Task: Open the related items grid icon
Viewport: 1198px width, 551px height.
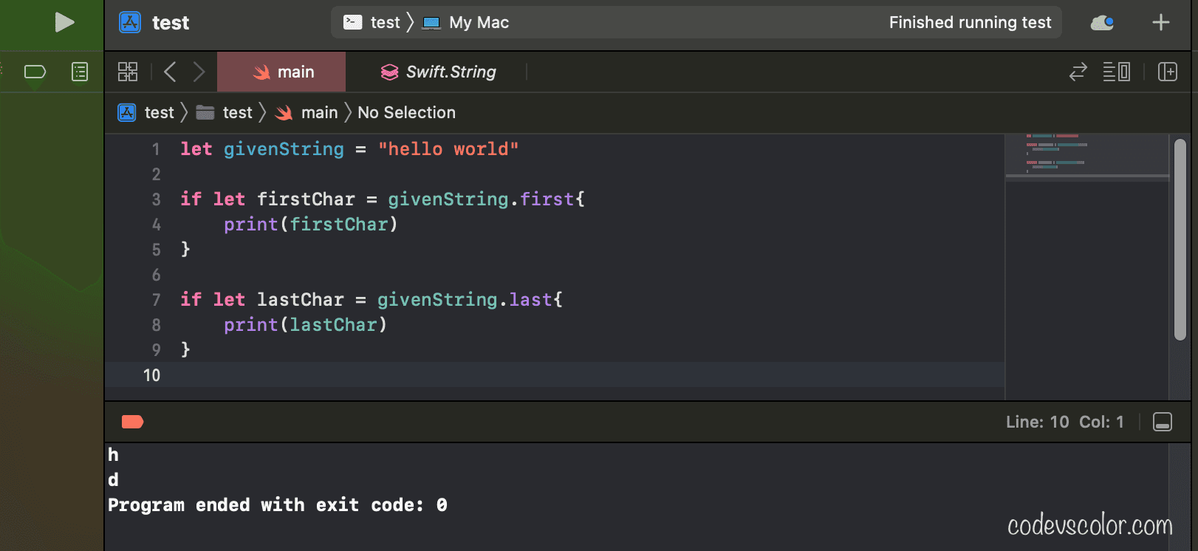Action: point(128,72)
